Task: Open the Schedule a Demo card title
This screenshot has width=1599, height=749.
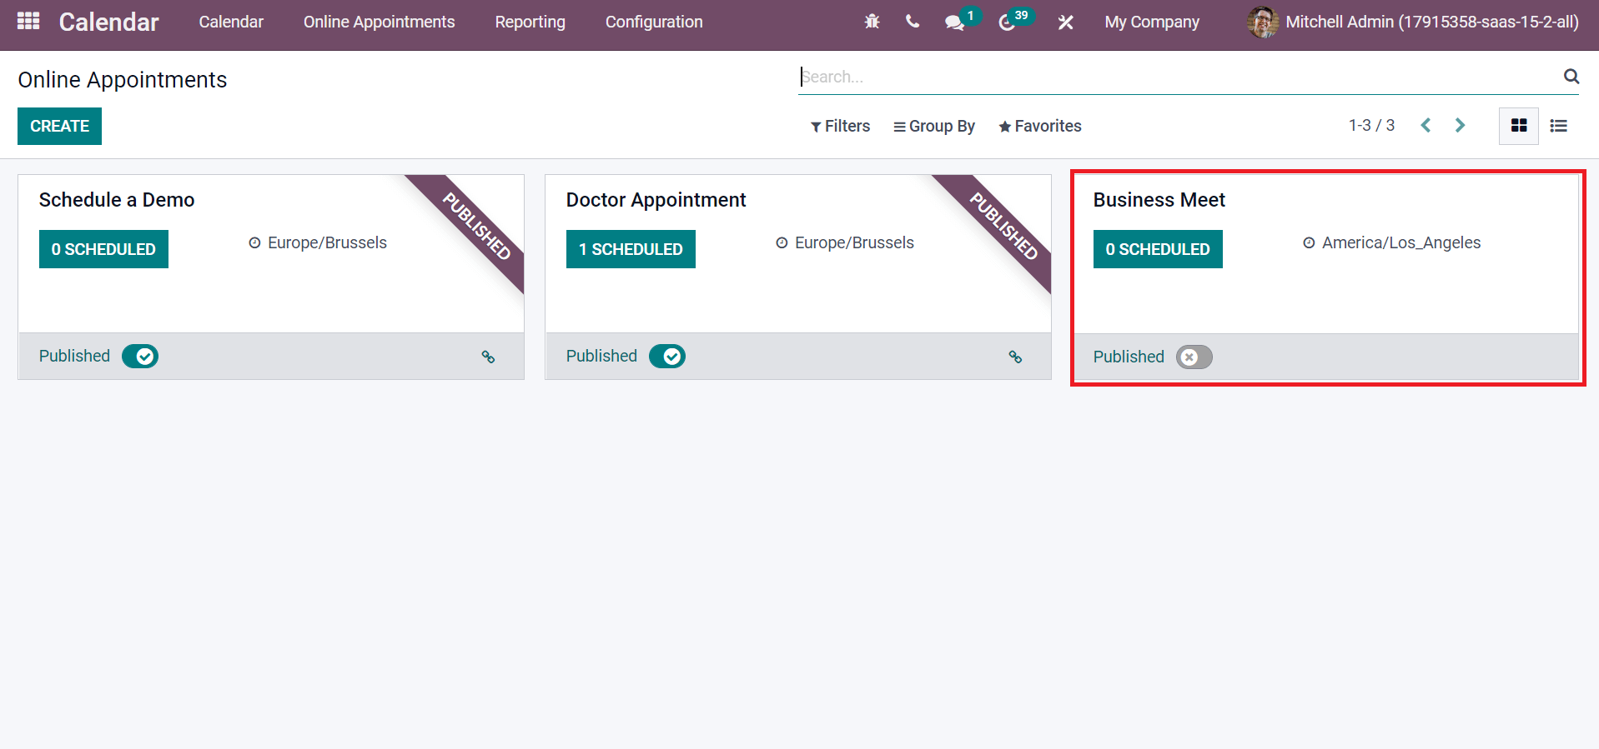Action: (117, 200)
